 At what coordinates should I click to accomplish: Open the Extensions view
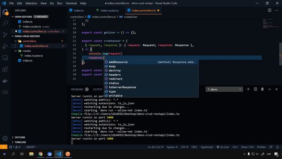(5, 69)
